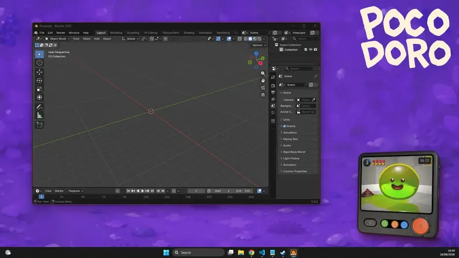Screen dimensions: 459x258
Task: Toggle X-ray mode in viewport header
Action: 239,39
